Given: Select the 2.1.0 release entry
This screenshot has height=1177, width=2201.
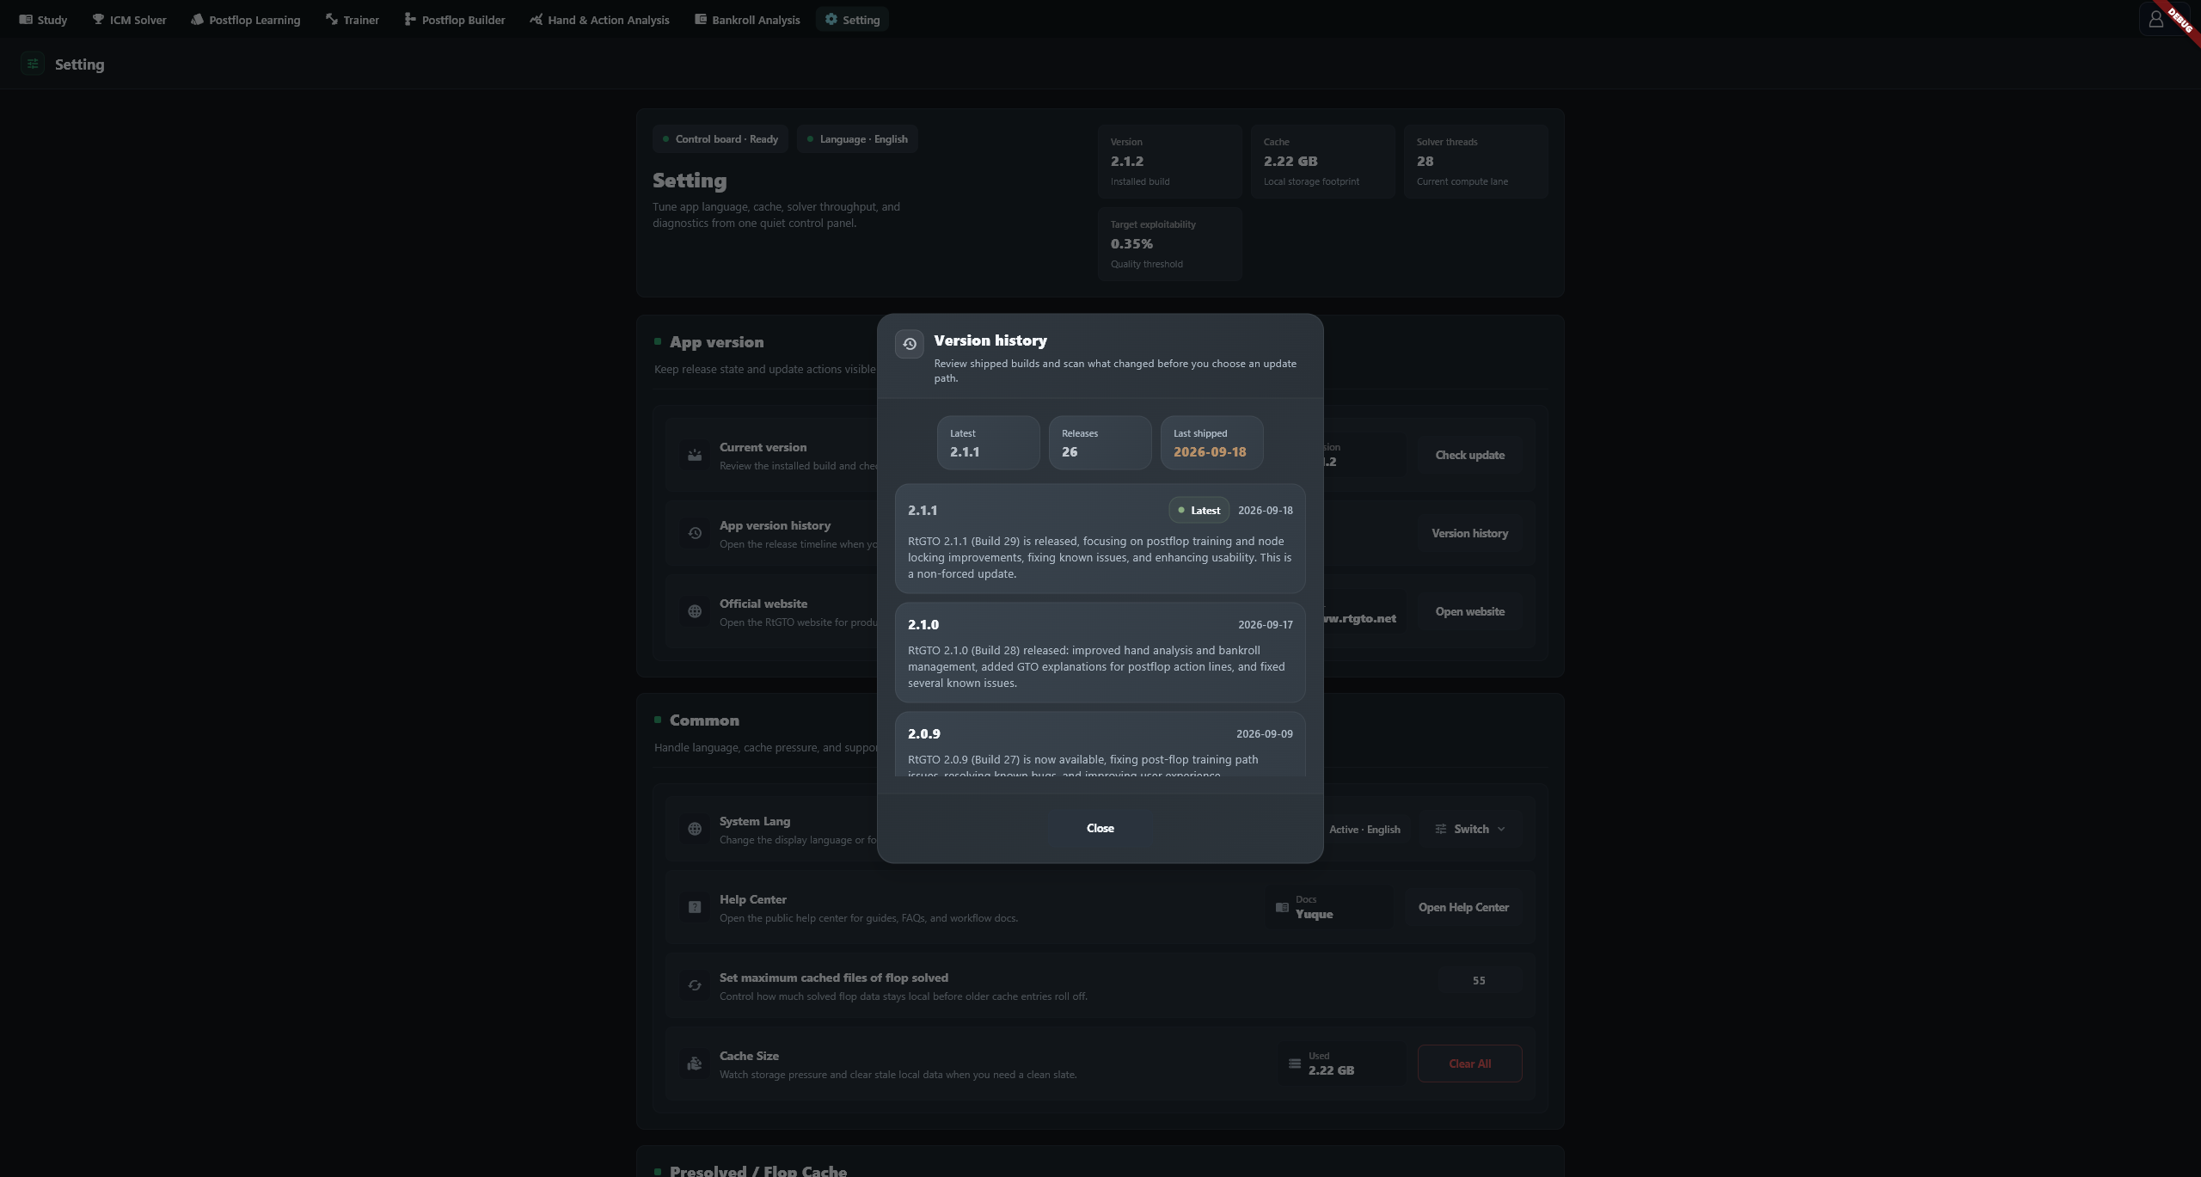Looking at the screenshot, I should pyautogui.click(x=1100, y=653).
